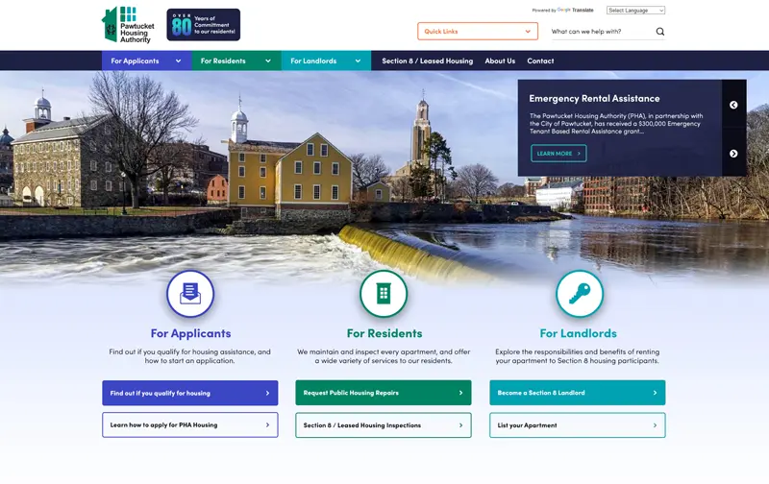Open the Quick Links dropdown
Screen dimensions: 769x484
point(478,32)
